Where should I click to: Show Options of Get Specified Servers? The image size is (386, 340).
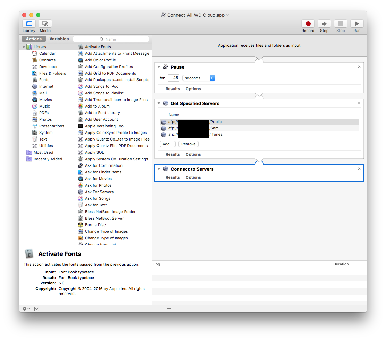(193, 154)
